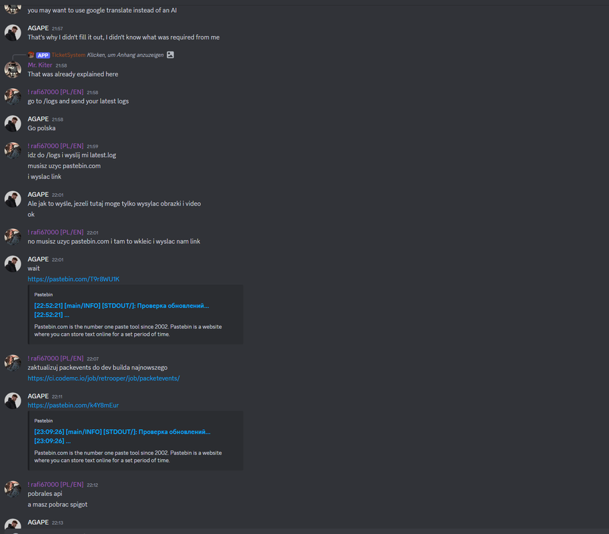609x534 pixels.
Task: Click the Pastebin provider label in first embed
Action: click(43, 294)
